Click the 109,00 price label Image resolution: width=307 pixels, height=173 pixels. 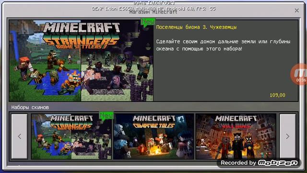pos(277,95)
